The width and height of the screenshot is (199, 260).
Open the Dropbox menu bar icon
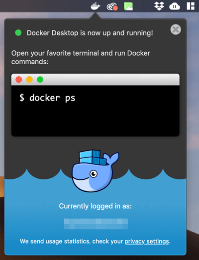(x=159, y=6)
